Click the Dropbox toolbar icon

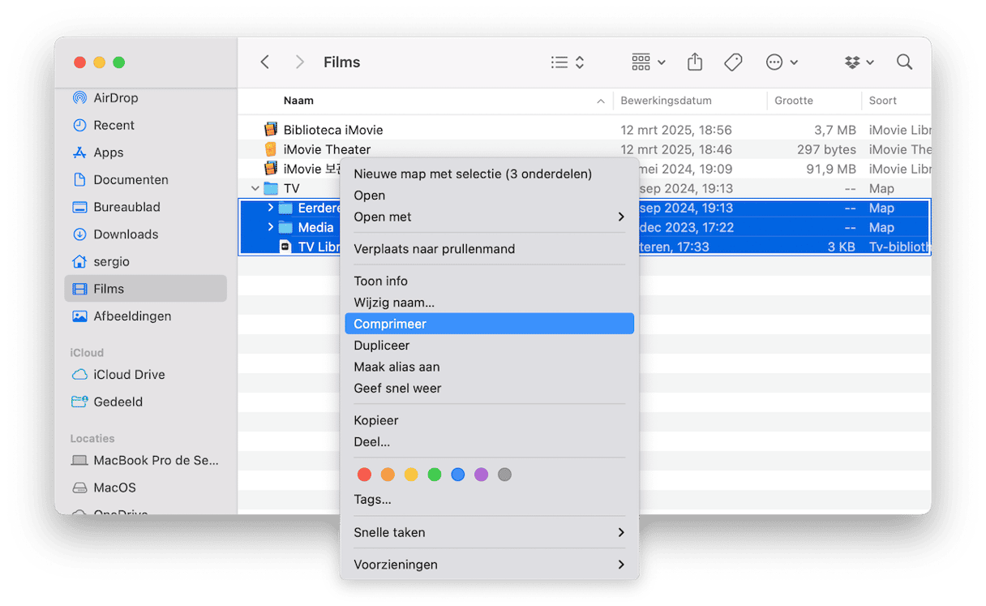858,62
